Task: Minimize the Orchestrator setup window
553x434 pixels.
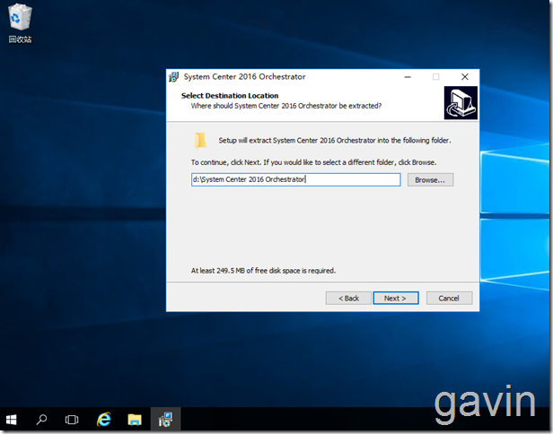Action: (408, 77)
